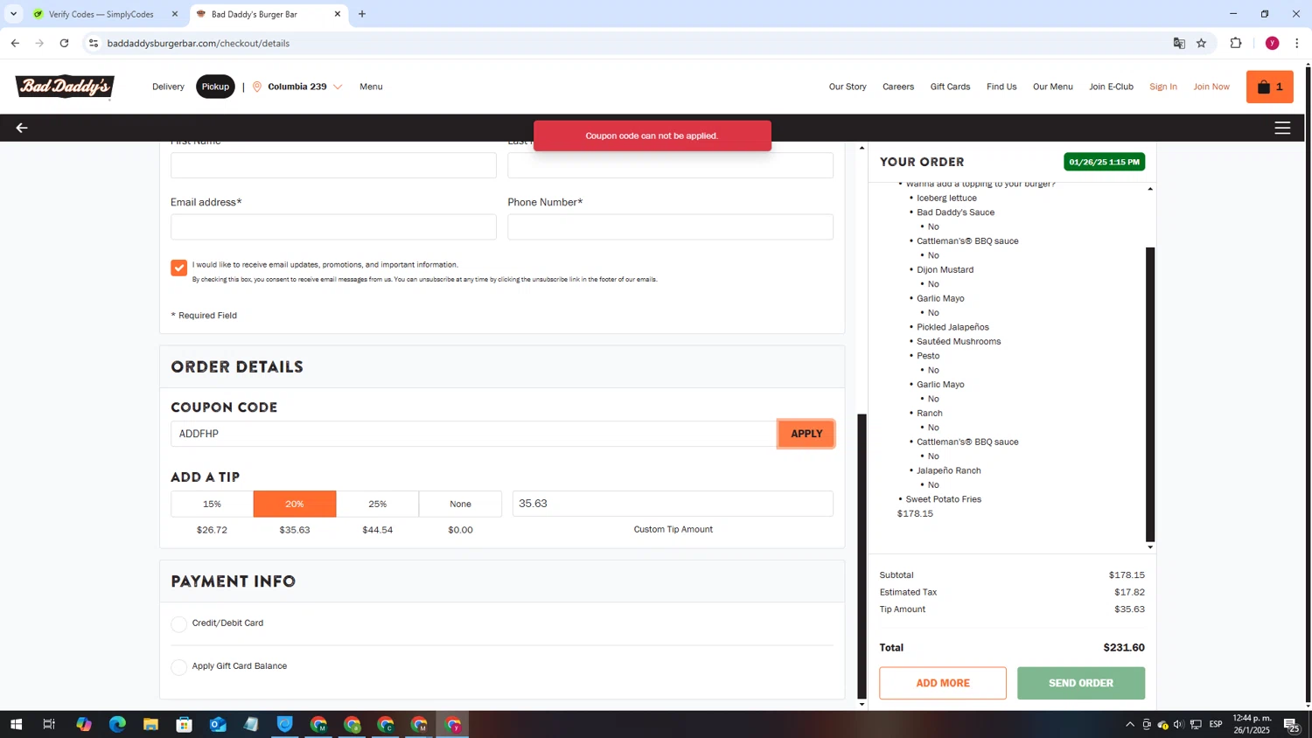The width and height of the screenshot is (1312, 738).
Task: Click the ADD MORE button
Action: pos(943,683)
